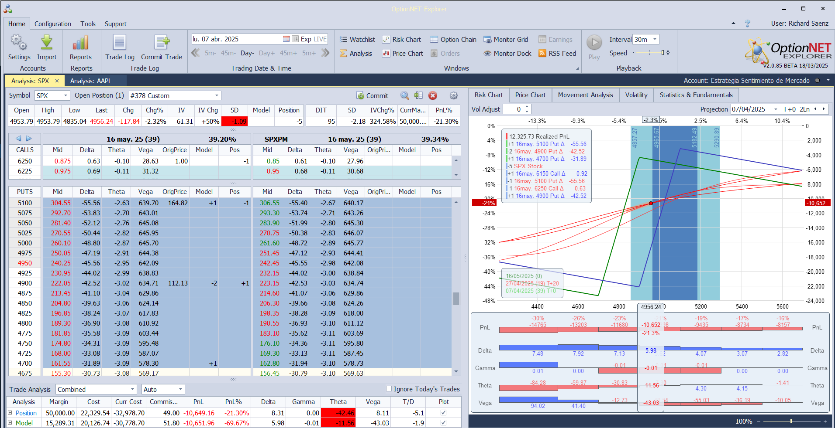Toggle LIVE mode in the date field
The image size is (835, 428).
click(320, 39)
